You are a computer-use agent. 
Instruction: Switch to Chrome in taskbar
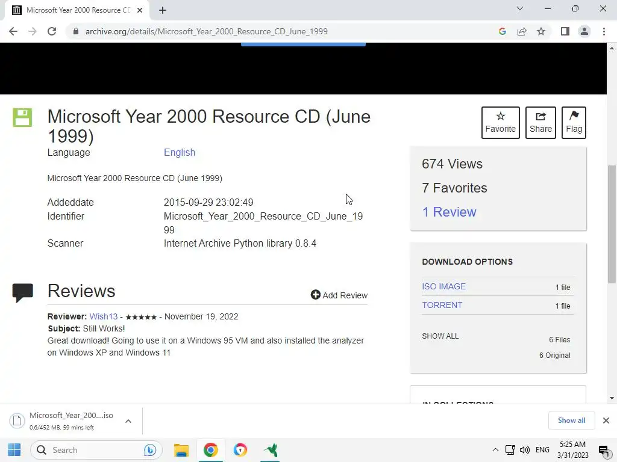click(210, 450)
